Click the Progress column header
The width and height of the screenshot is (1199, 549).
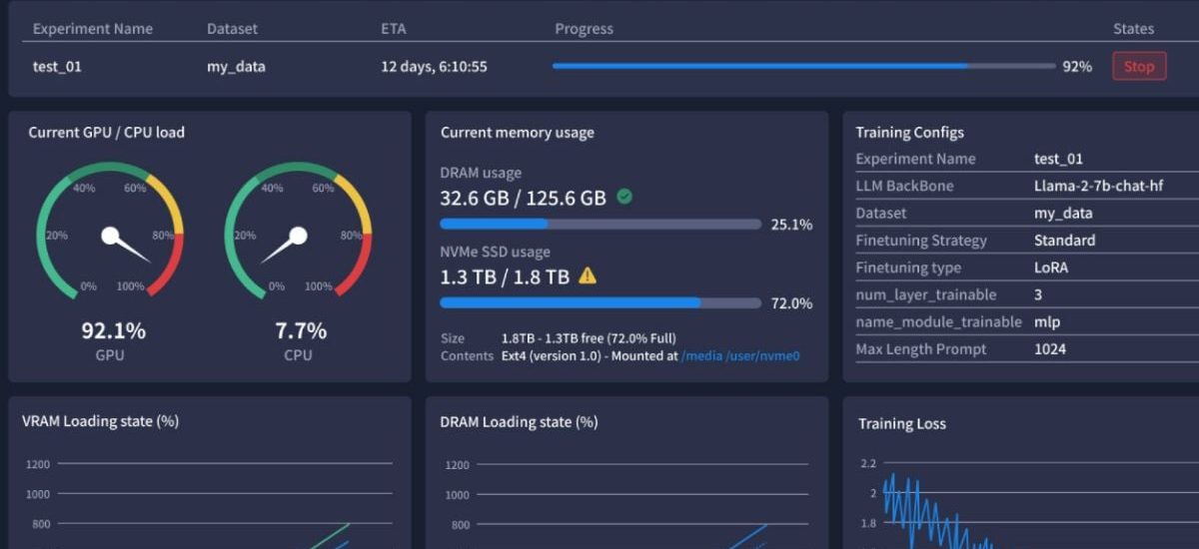pos(584,29)
